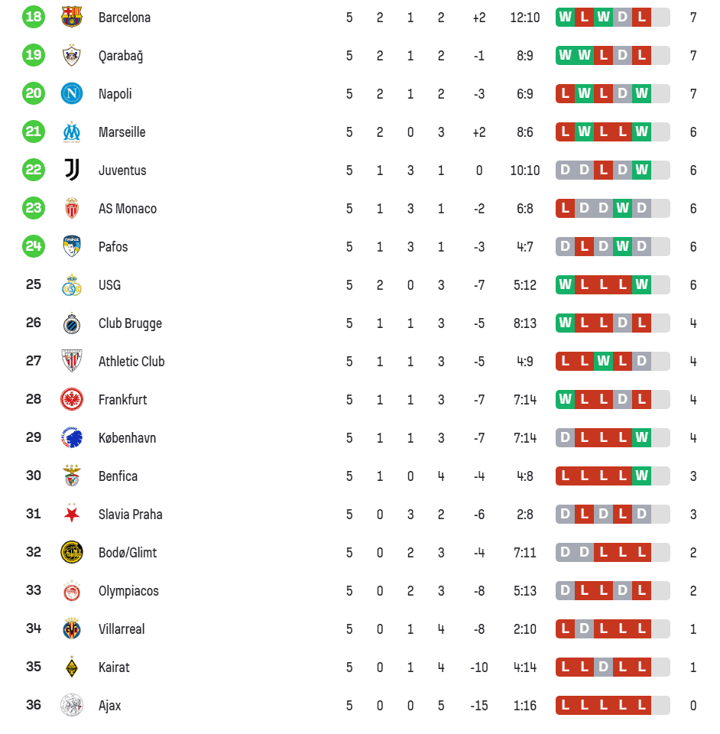The width and height of the screenshot is (720, 734).
Task: Click Athletic Club's green W form badge
Action: pyautogui.click(x=604, y=361)
